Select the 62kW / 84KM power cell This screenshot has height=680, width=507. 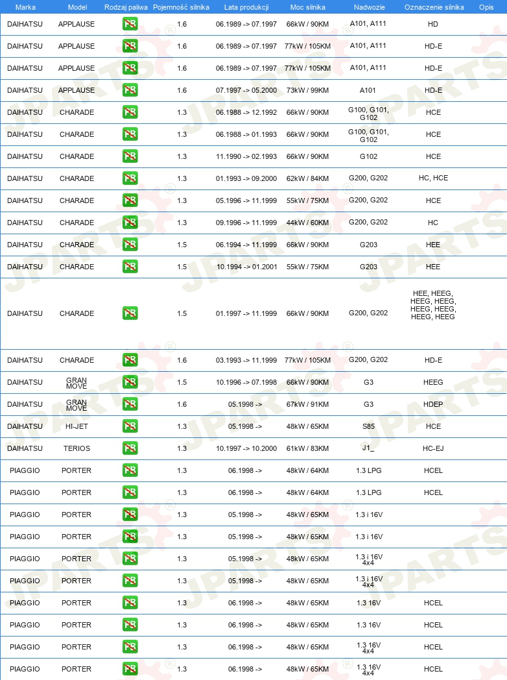tap(308, 178)
